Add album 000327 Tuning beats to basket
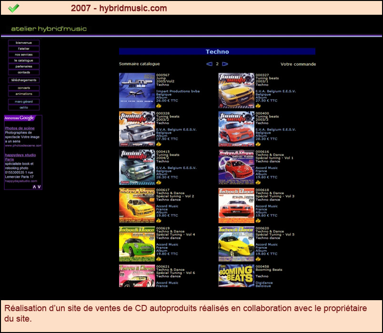 (x=258, y=106)
